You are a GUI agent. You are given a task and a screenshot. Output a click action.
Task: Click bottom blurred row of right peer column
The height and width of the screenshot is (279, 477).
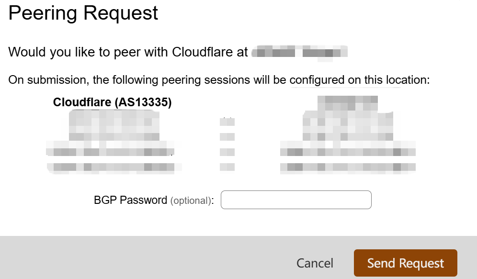[347, 167]
